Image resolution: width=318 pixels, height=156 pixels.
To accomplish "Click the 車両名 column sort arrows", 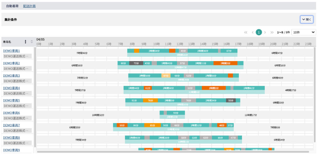I will tap(31, 42).
